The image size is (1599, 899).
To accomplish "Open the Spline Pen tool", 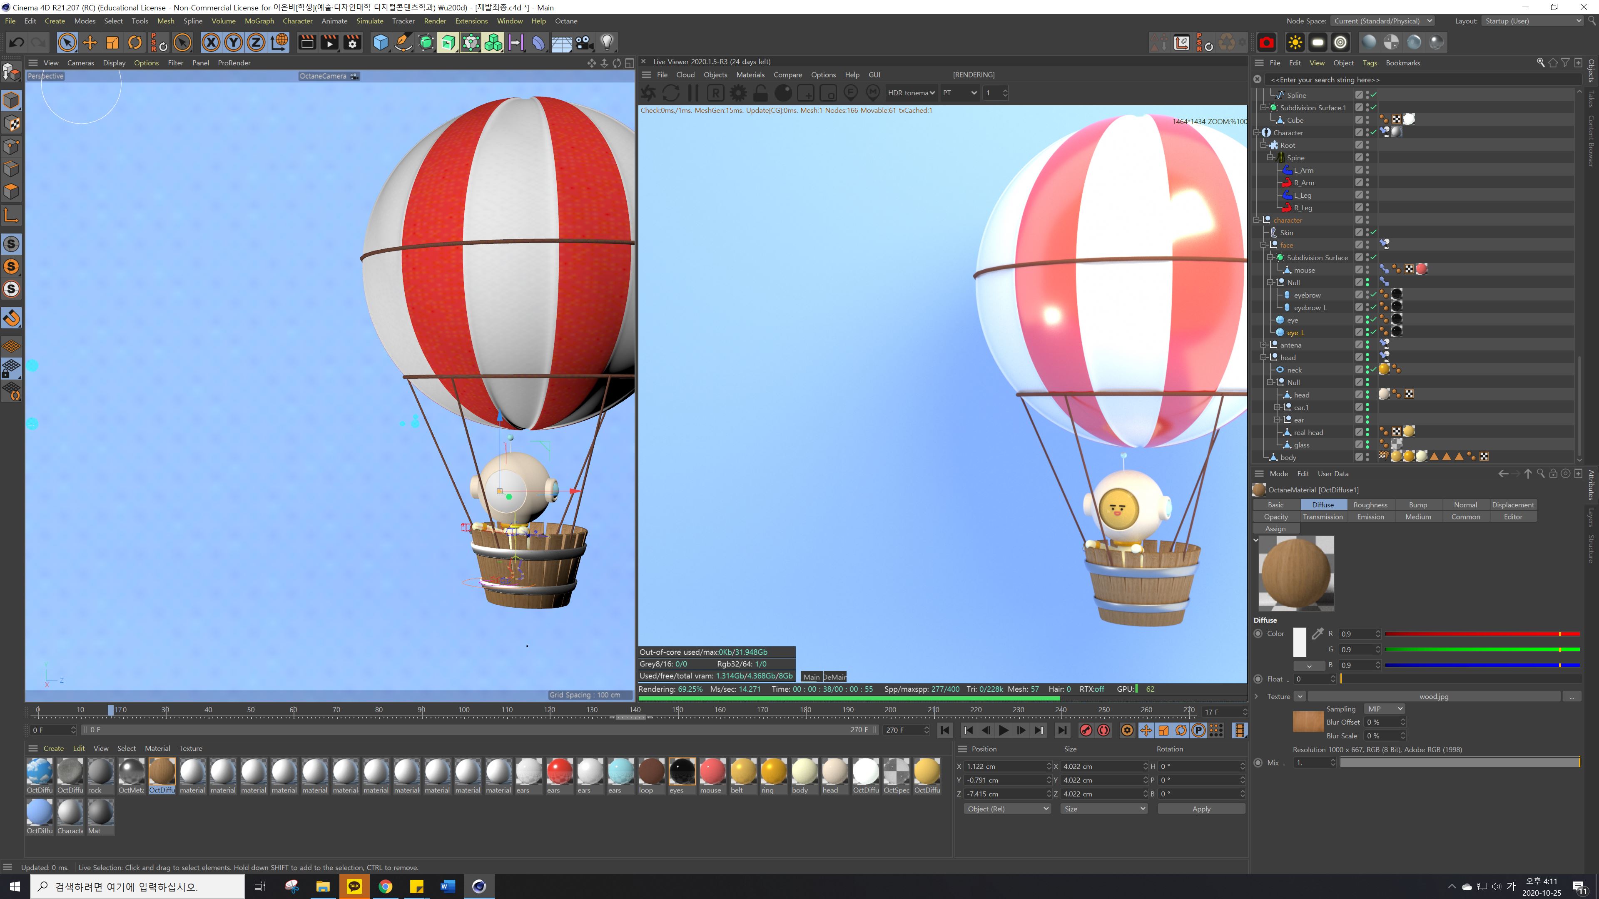I will 403,42.
